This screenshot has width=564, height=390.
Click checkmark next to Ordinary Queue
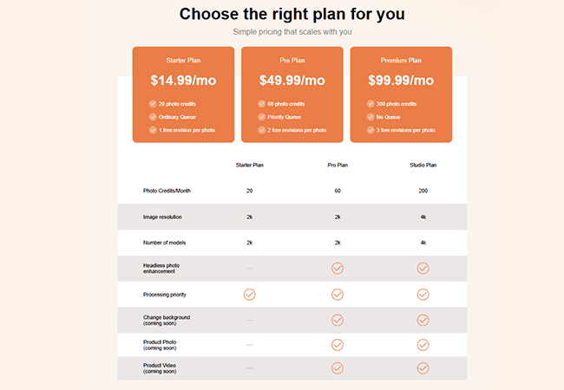click(153, 117)
